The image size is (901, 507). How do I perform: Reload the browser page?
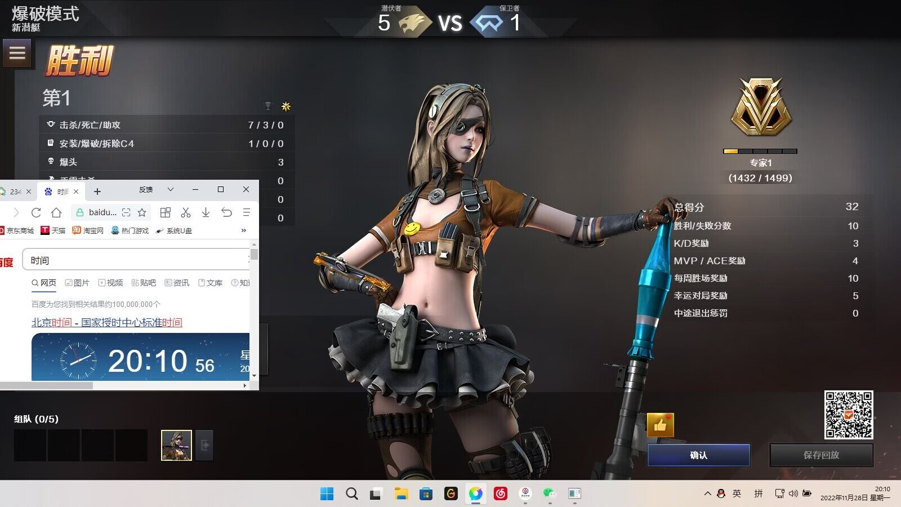click(36, 212)
